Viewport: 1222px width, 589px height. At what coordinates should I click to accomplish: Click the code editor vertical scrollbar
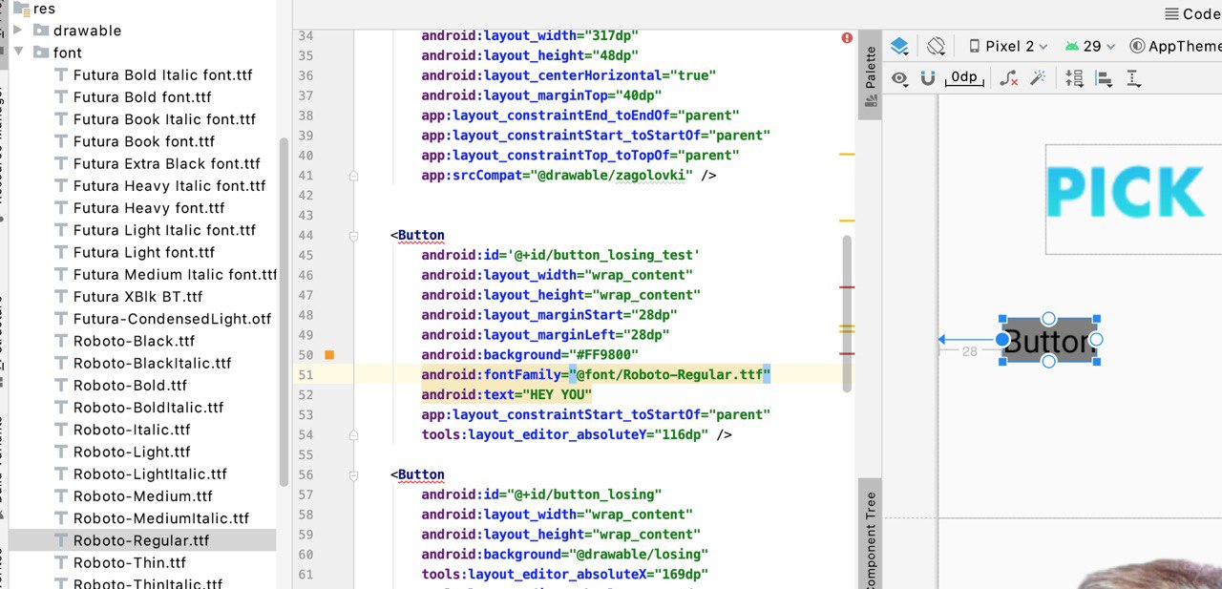(847, 314)
